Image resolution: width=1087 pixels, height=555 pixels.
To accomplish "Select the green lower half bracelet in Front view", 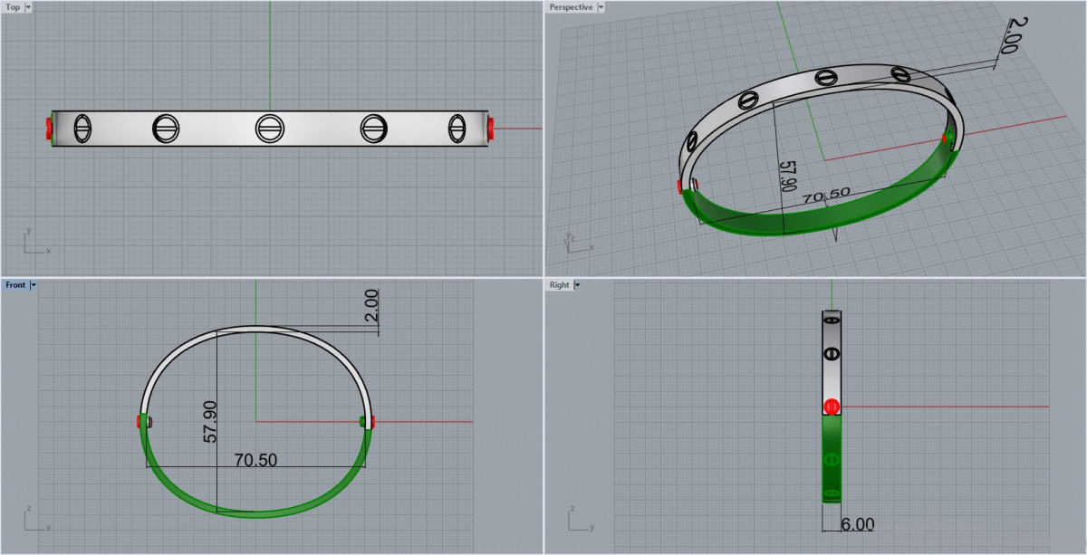I will click(x=256, y=513).
